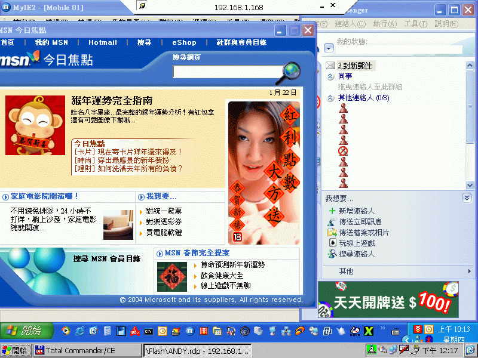Click the desktop icon right of host clock
Viewport: 478px width, 358px height.
(x=470, y=350)
